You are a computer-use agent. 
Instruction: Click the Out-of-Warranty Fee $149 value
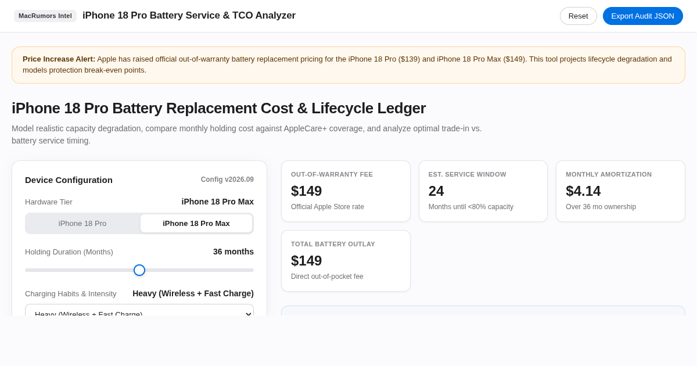306,191
